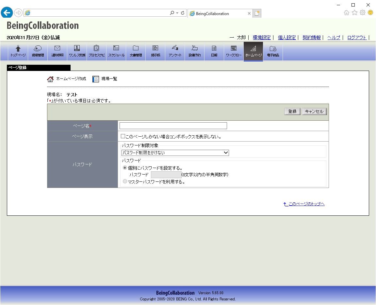Open the browser home icon
The width and height of the screenshot is (376, 305).
tap(347, 13)
